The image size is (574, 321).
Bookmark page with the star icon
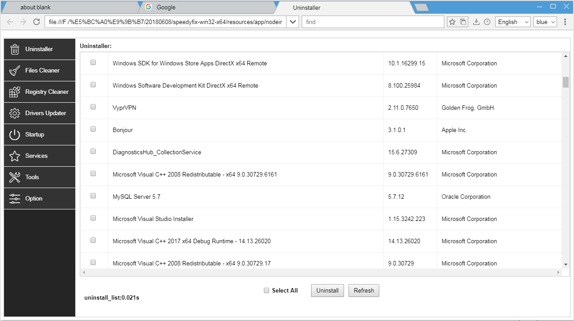452,22
